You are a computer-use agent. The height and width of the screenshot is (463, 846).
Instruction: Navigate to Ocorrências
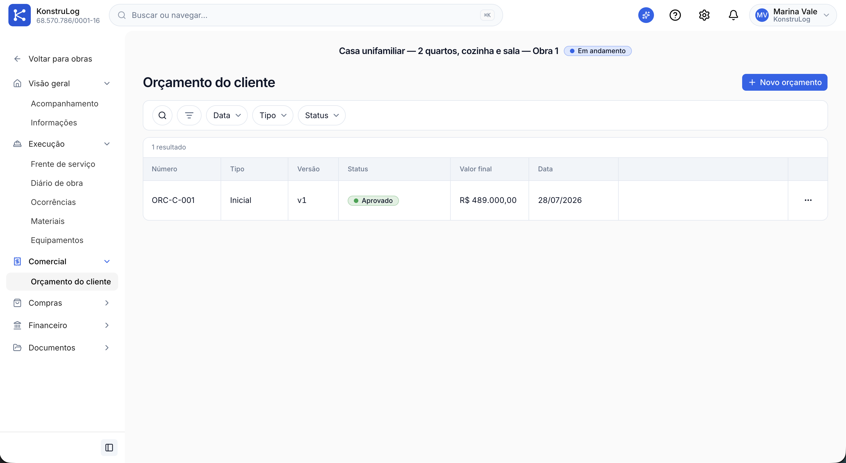[53, 202]
